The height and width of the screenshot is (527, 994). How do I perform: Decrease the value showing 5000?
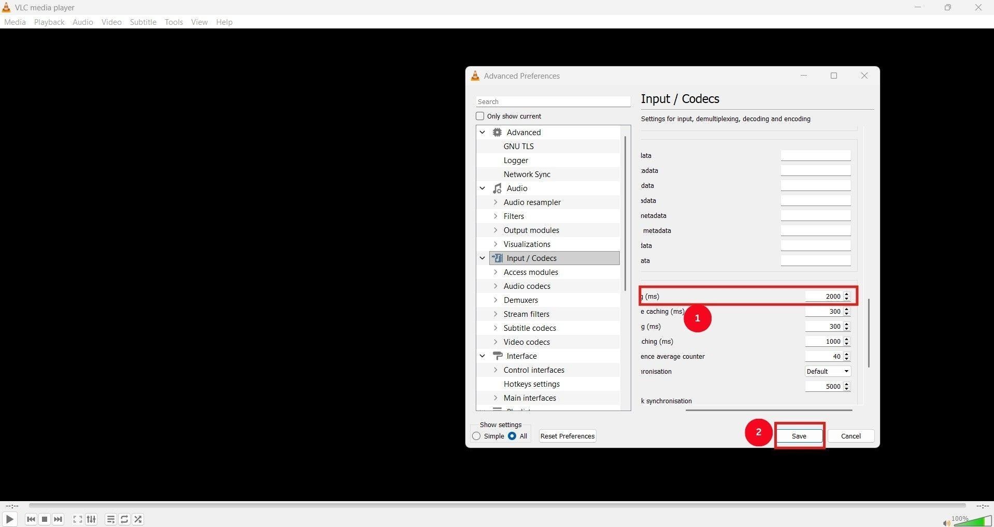point(847,389)
